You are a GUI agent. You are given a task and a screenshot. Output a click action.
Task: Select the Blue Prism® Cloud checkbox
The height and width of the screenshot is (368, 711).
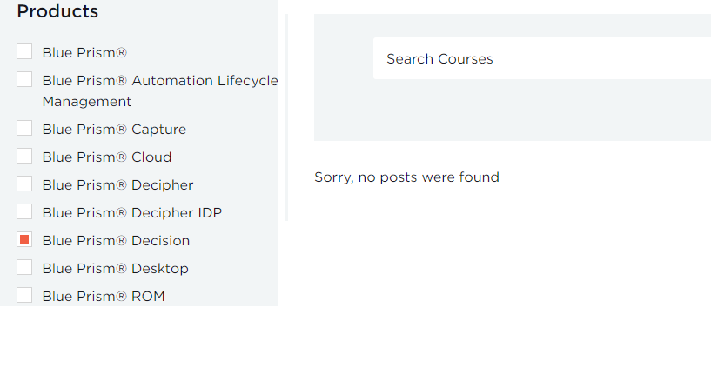(x=24, y=157)
